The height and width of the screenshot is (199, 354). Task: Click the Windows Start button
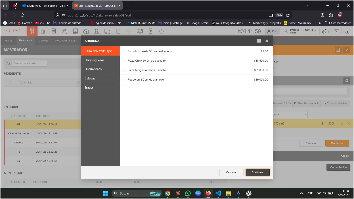(x=106, y=193)
